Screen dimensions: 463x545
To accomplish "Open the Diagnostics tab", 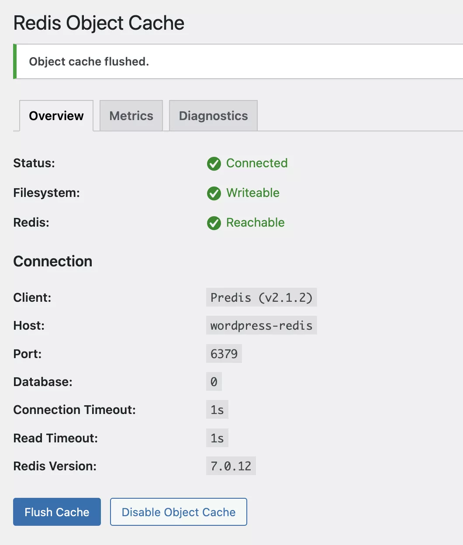I will click(x=213, y=116).
